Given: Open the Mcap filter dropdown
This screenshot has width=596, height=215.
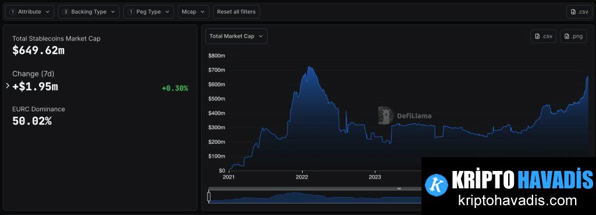Looking at the screenshot, I should tap(193, 12).
